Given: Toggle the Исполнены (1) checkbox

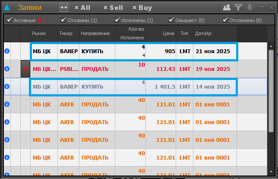Looking at the screenshot, I should coord(117,20).
